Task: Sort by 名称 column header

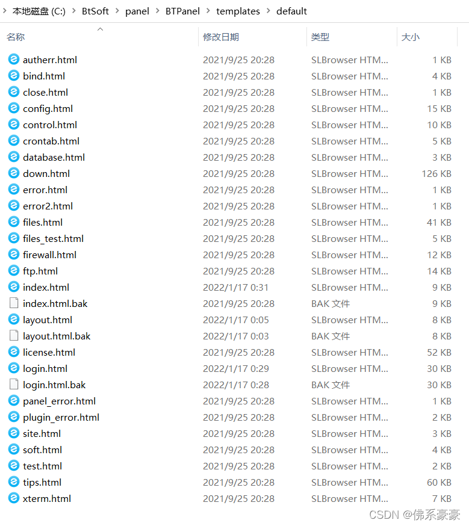Action: tap(16, 37)
